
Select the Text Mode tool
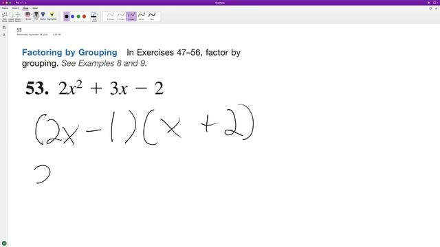click(x=5, y=16)
